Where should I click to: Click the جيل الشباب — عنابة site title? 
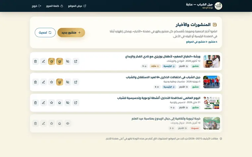click(x=200, y=5)
